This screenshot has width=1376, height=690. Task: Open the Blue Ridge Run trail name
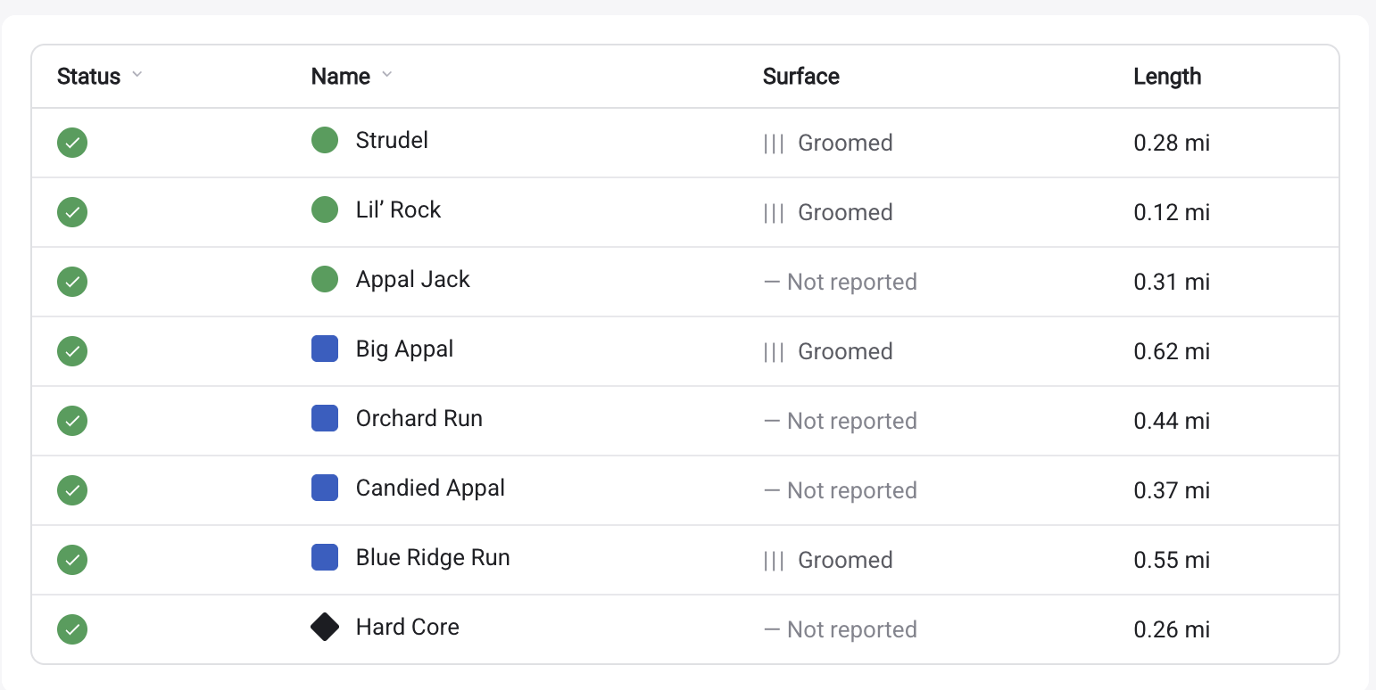click(x=433, y=558)
